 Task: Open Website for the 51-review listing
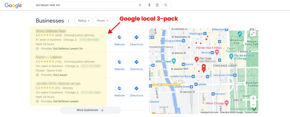click(x=119, y=91)
